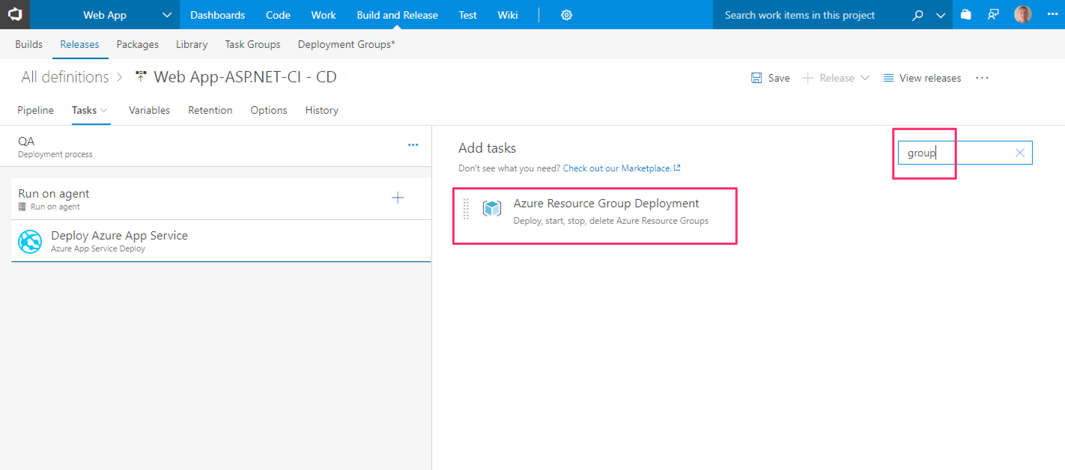Add a task with the Run on agent plus
The width and height of the screenshot is (1065, 470).
click(397, 198)
